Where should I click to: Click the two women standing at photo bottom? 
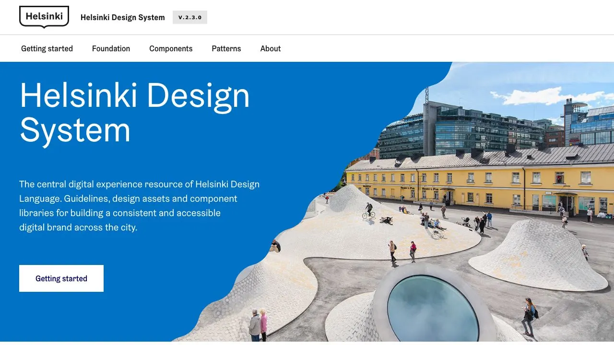point(258,323)
